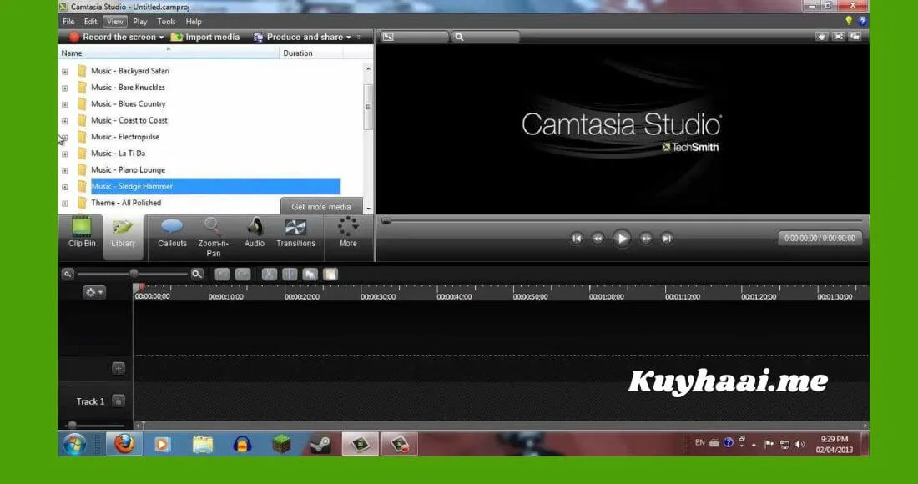Select the Music - Electropulse folder

tap(124, 136)
